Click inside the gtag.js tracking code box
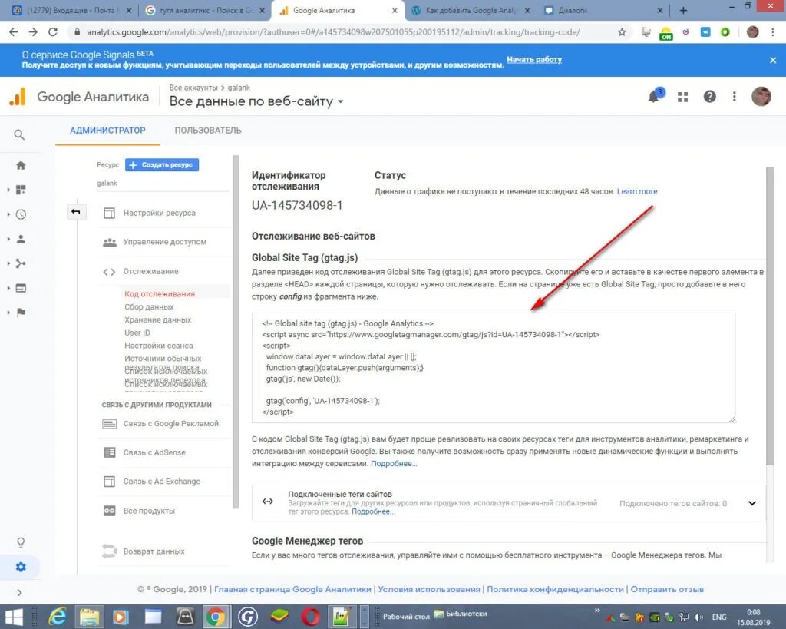This screenshot has width=786, height=629. (x=494, y=368)
